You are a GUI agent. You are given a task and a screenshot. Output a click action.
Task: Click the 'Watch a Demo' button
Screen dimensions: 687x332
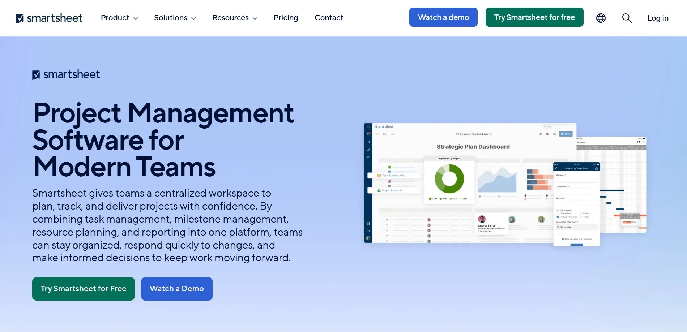(176, 288)
